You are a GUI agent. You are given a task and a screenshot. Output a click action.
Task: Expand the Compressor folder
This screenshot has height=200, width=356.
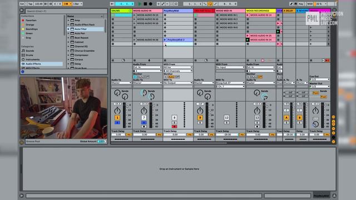[x=68, y=55]
